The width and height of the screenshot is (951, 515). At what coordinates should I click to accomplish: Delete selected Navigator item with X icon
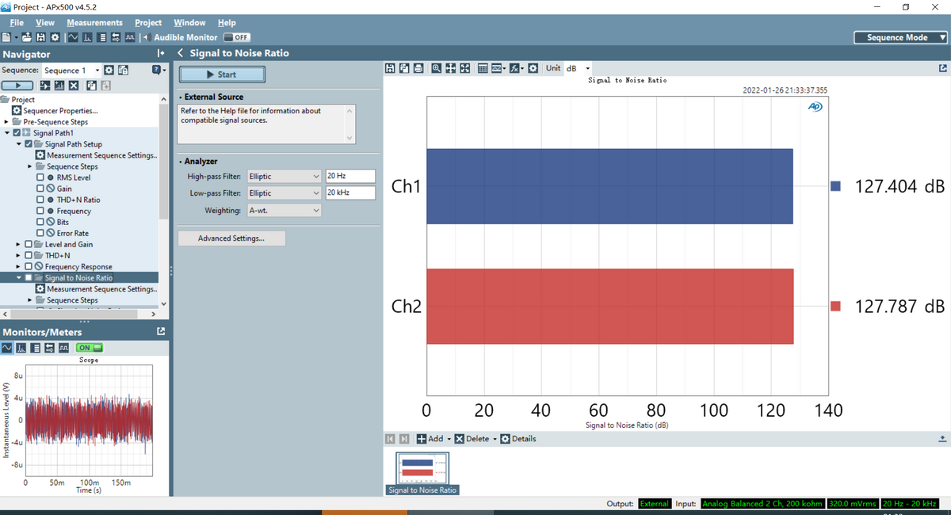tap(74, 86)
